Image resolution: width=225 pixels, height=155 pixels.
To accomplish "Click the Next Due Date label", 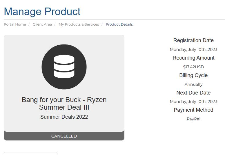I will 193,93.
